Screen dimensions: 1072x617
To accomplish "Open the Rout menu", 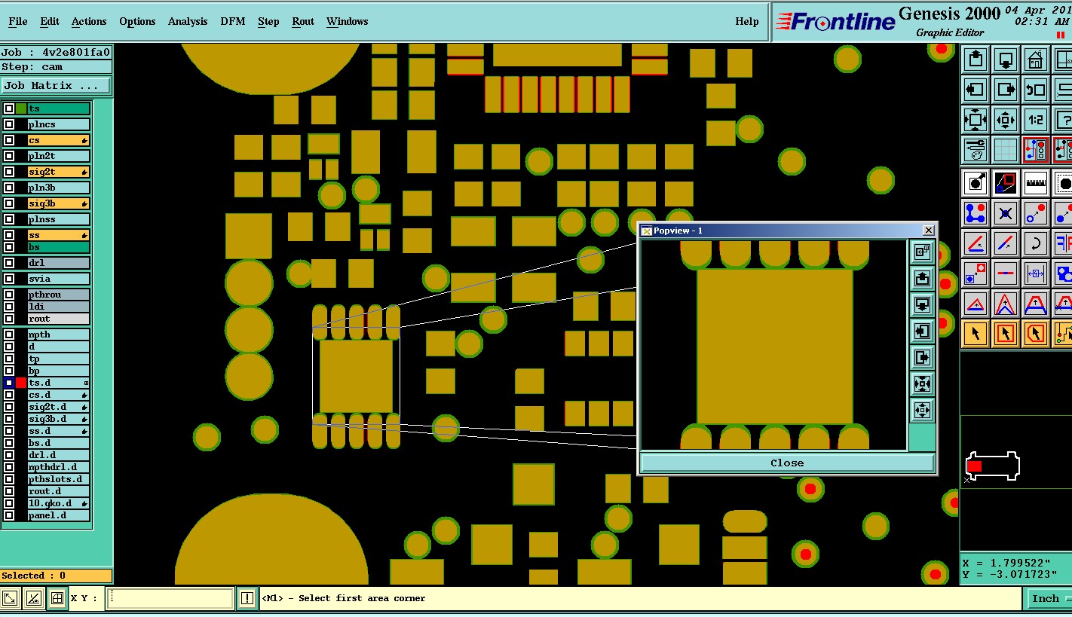I will tap(303, 21).
